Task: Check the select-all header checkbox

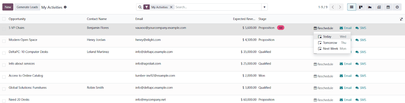Action: [x=4, y=19]
